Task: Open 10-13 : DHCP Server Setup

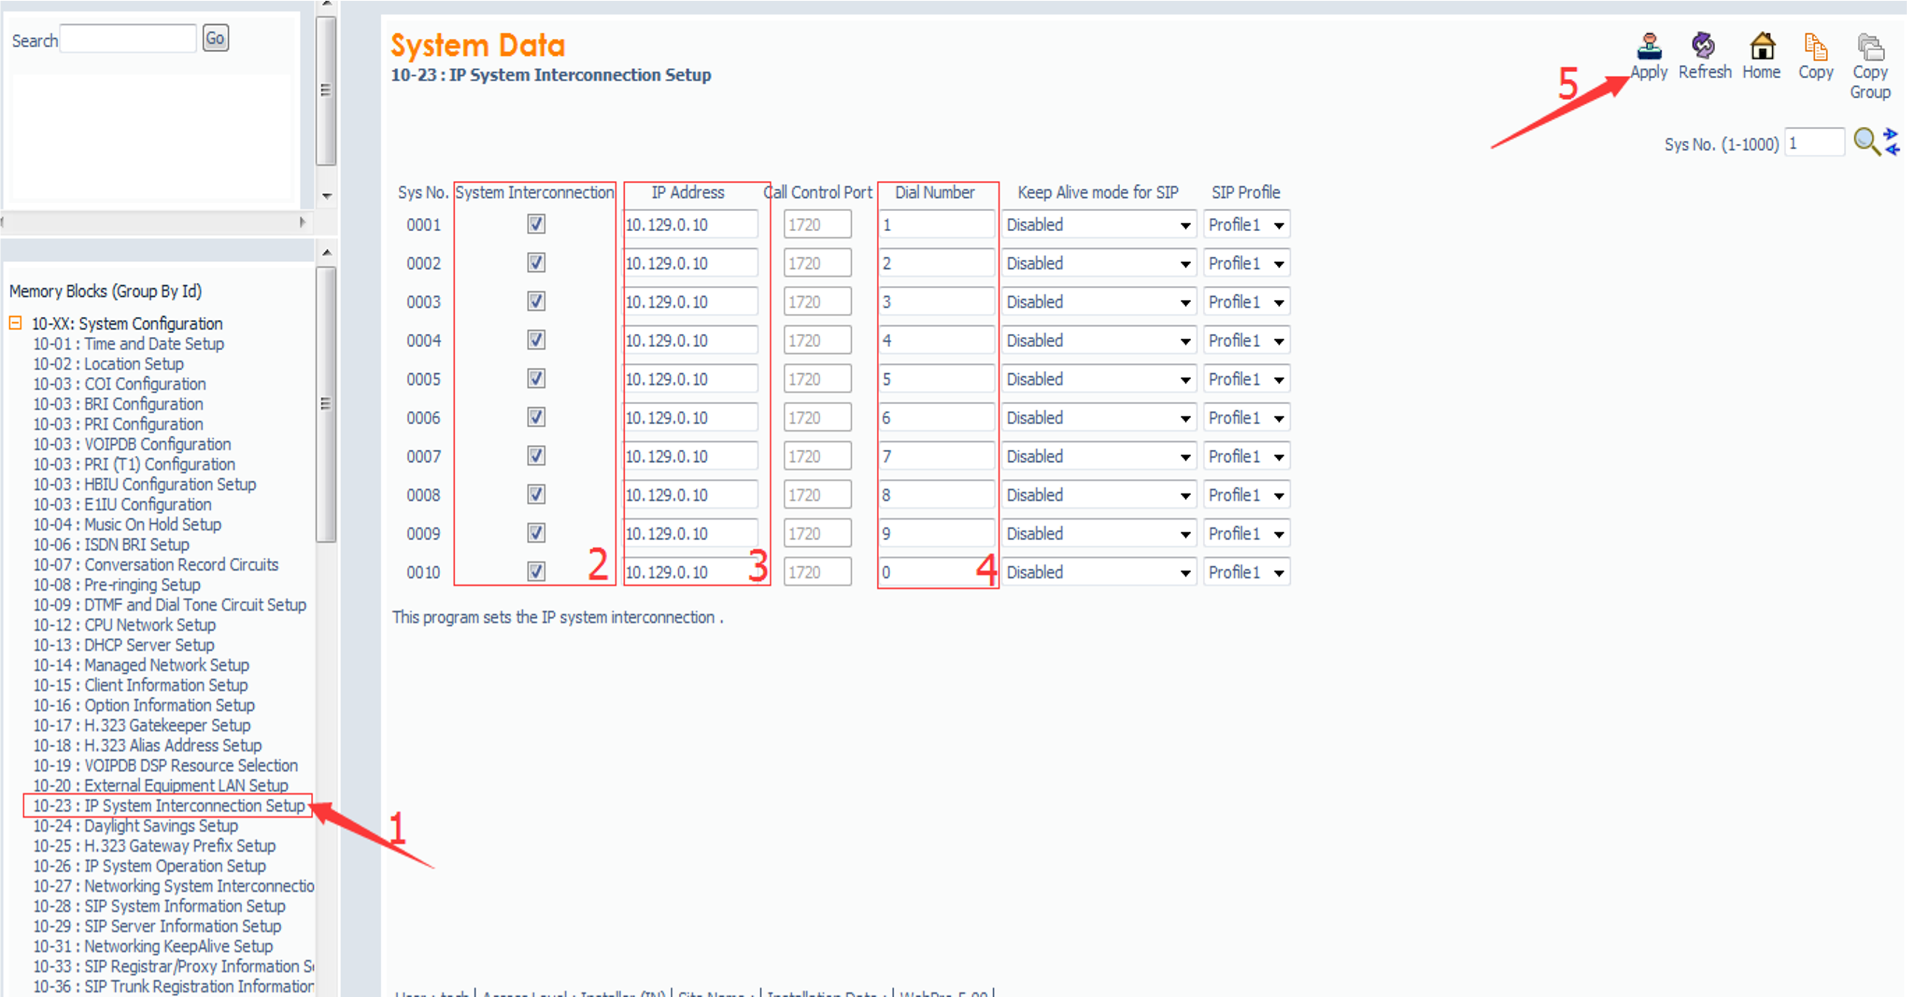Action: point(124,644)
